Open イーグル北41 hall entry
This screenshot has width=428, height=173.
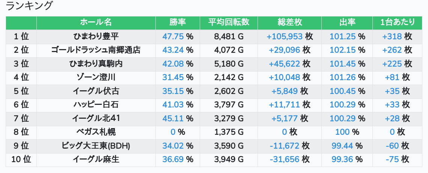(x=96, y=118)
